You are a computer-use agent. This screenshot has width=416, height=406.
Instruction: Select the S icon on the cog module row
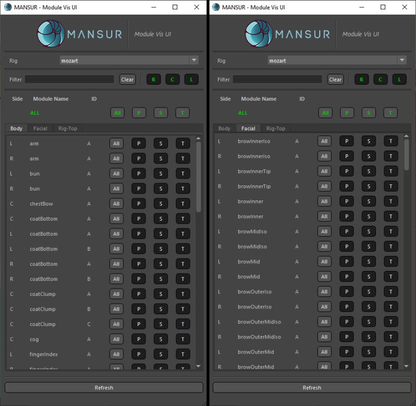[x=160, y=339]
